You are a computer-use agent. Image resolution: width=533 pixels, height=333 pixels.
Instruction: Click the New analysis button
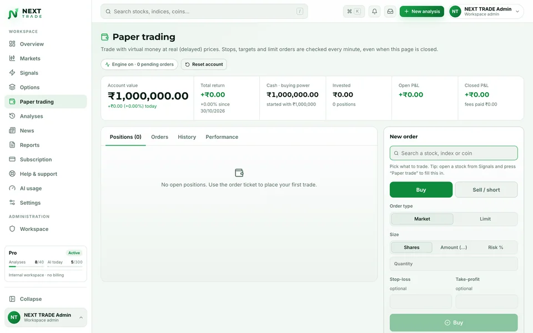click(x=422, y=12)
